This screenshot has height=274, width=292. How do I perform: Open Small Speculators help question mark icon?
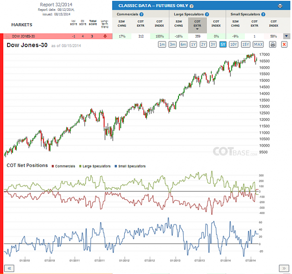pos(263,14)
